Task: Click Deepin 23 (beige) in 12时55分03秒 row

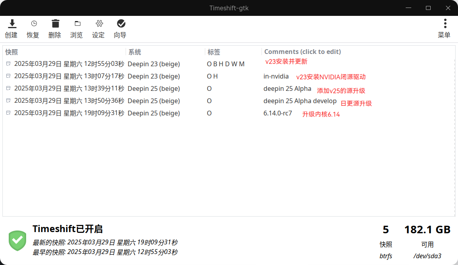Action: 154,64
